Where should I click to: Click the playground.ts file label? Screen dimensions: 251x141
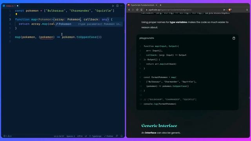pos(147,38)
